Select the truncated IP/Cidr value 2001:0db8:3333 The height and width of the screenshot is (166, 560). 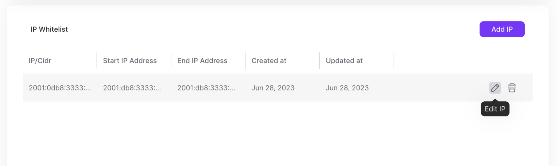61,88
